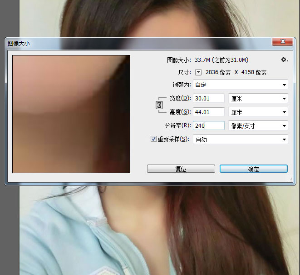Click the 高度(G) label
The width and height of the screenshot is (300, 275).
click(x=180, y=112)
